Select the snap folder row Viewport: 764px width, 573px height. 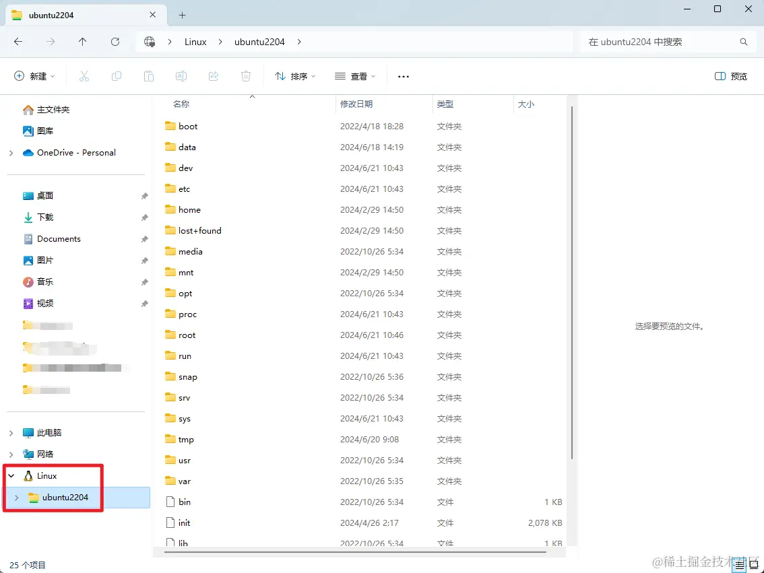[363, 377]
